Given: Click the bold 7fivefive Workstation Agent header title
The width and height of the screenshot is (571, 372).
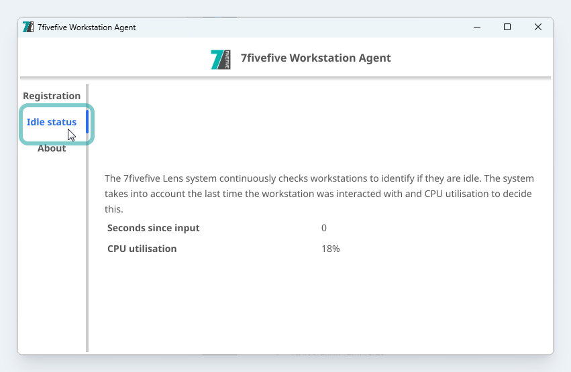Looking at the screenshot, I should coord(315,58).
